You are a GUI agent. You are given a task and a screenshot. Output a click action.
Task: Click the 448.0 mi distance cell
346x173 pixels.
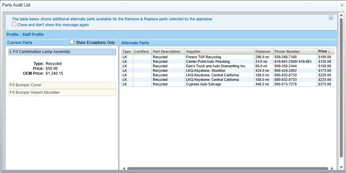(264, 84)
